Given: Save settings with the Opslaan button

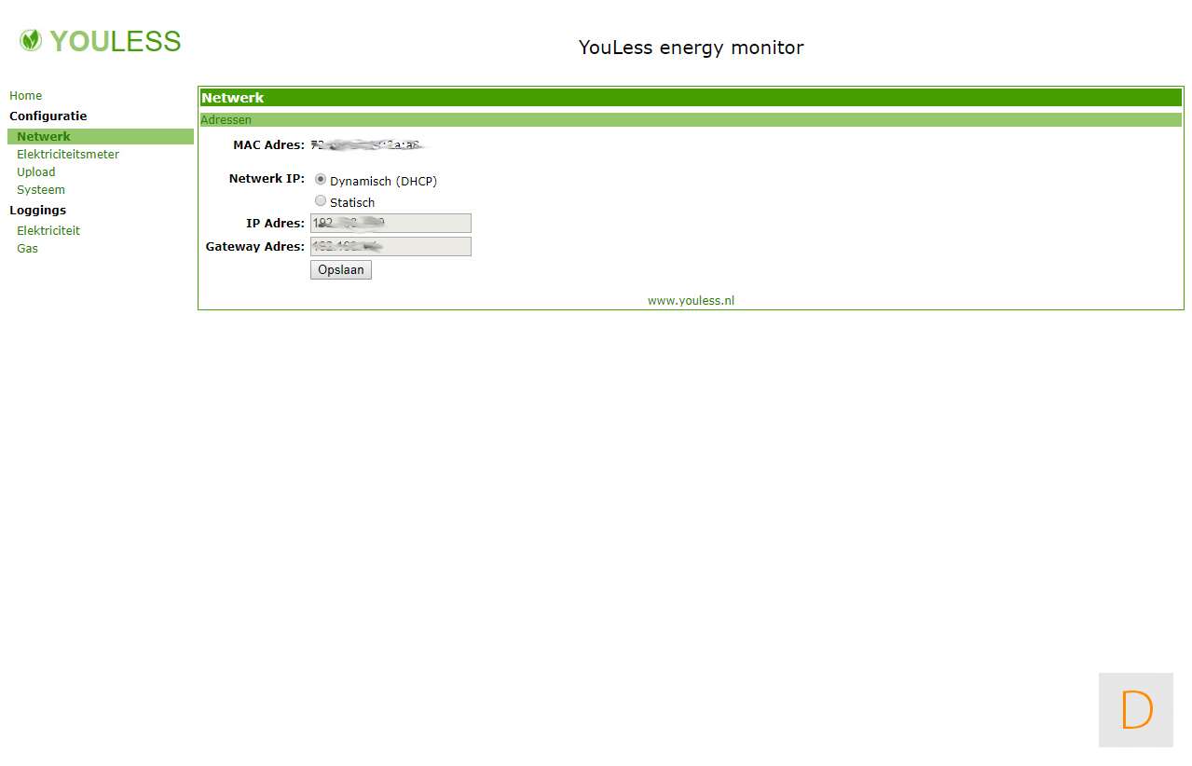Looking at the screenshot, I should click(341, 269).
